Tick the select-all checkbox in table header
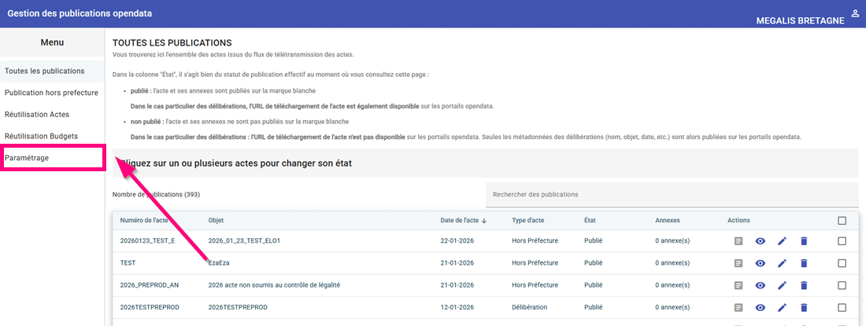This screenshot has width=866, height=326. pos(842,221)
